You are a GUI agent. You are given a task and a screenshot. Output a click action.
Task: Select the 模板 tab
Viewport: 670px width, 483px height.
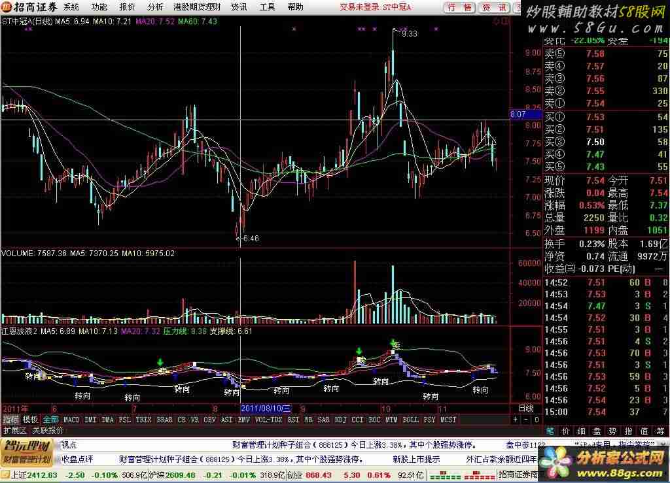[30, 420]
